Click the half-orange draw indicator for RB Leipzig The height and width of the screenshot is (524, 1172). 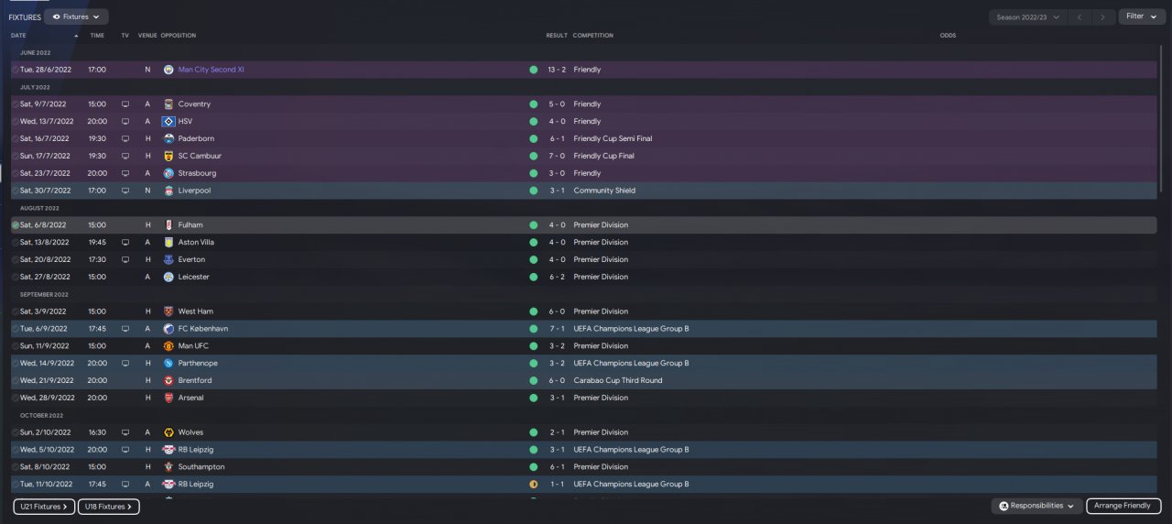pos(533,485)
